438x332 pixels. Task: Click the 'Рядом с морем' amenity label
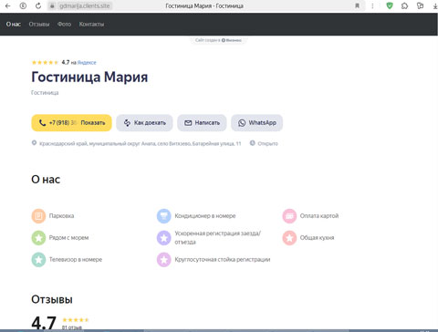tap(68, 238)
